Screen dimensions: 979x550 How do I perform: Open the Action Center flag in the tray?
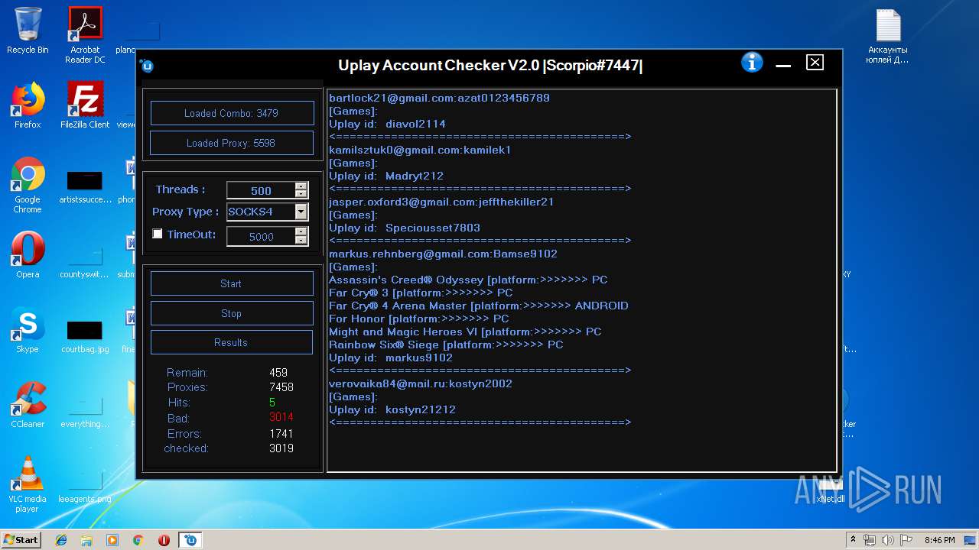pyautogui.click(x=905, y=540)
